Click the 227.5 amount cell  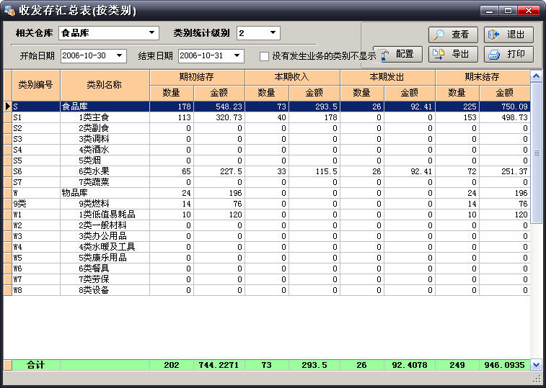click(x=219, y=171)
